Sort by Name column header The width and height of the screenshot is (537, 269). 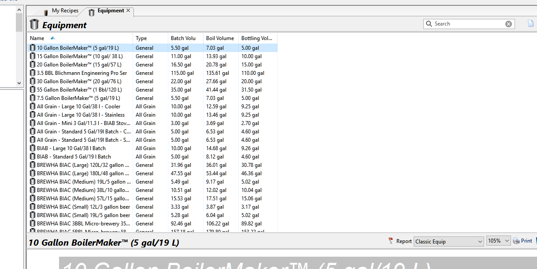click(80, 38)
